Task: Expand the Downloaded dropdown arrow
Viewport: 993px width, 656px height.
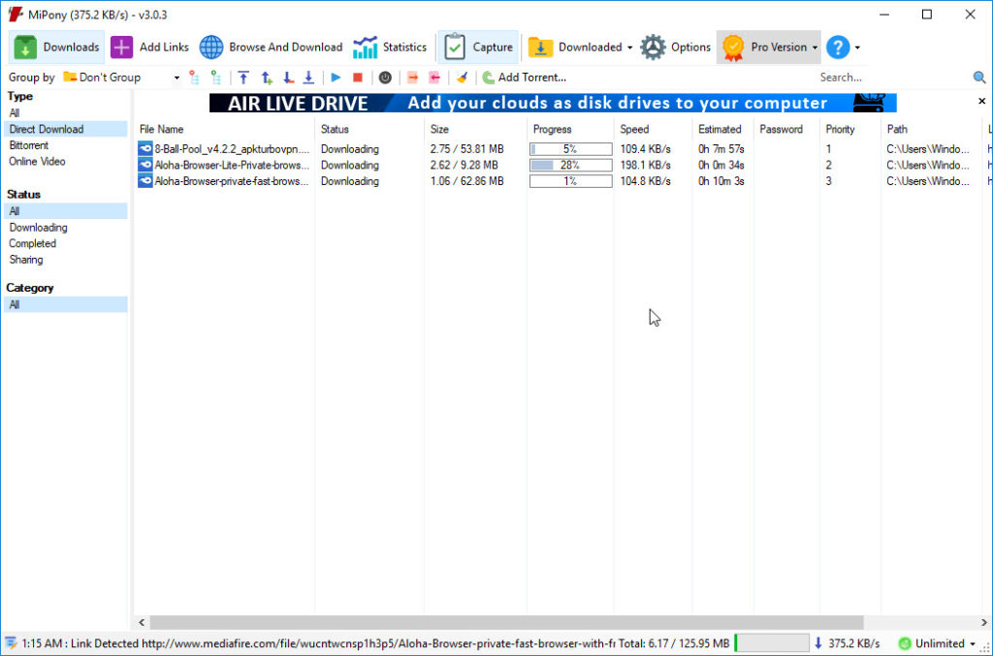Action: tap(629, 47)
